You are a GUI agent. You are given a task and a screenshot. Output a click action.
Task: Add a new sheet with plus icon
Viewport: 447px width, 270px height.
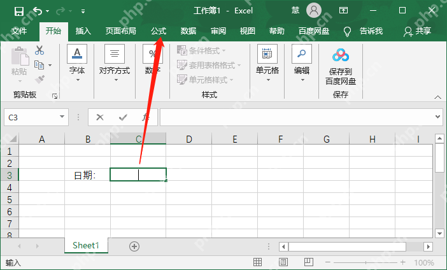pos(134,246)
